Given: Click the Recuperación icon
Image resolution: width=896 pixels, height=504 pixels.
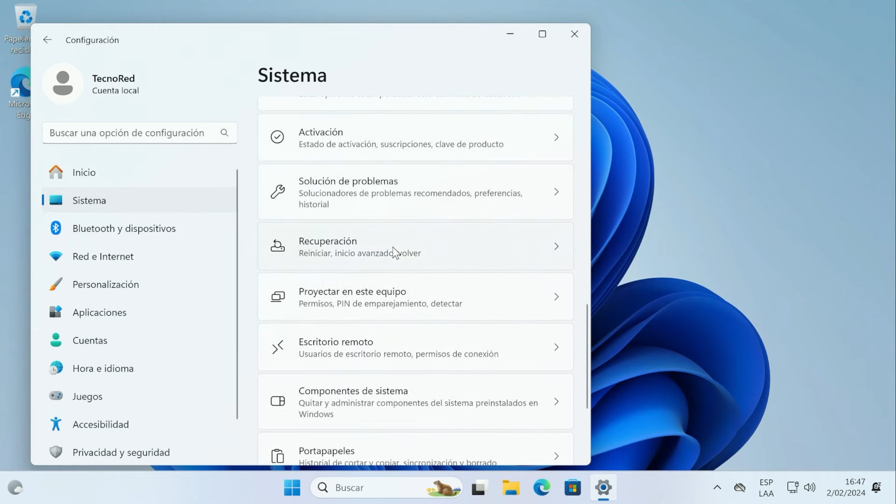Looking at the screenshot, I should 278,246.
